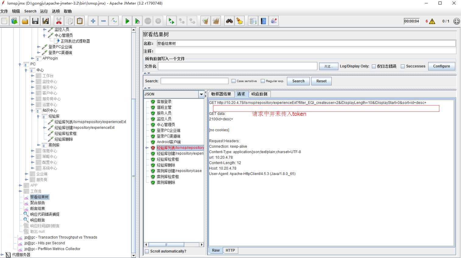This screenshot has width=461, height=258.
Task: Click the Remote Stop All icon
Action: 182,21
